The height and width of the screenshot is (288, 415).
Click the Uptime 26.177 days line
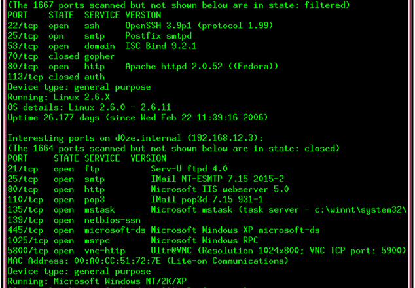click(137, 118)
